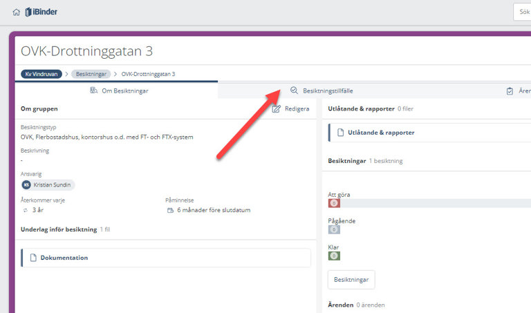This screenshot has width=531, height=313.
Task: Expand the Utlåtande & rapporter row
Action: tap(381, 133)
